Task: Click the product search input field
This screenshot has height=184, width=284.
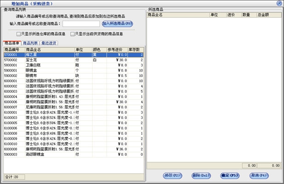Action: click(x=81, y=24)
